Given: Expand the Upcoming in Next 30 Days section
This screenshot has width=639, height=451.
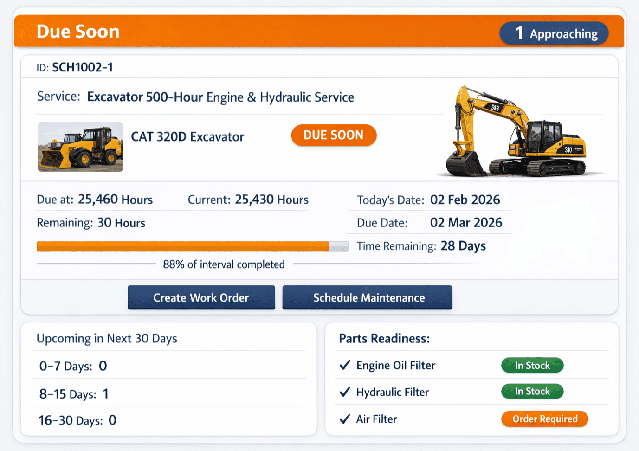Looking at the screenshot, I should click(x=107, y=338).
